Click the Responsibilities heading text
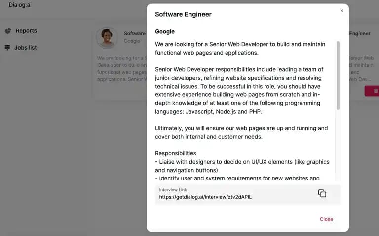Screen dimensions: 379x236 (176, 153)
